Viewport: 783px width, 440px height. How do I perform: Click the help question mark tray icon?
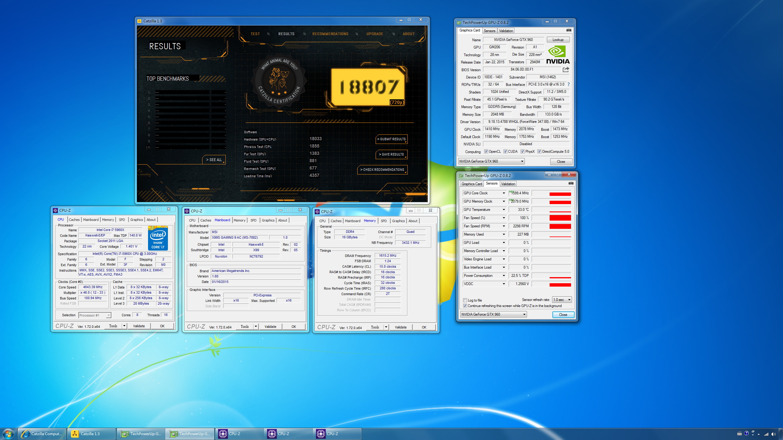coord(746,433)
